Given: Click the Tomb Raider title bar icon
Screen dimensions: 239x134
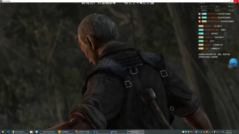Looking at the screenshot, I should [1, 1].
